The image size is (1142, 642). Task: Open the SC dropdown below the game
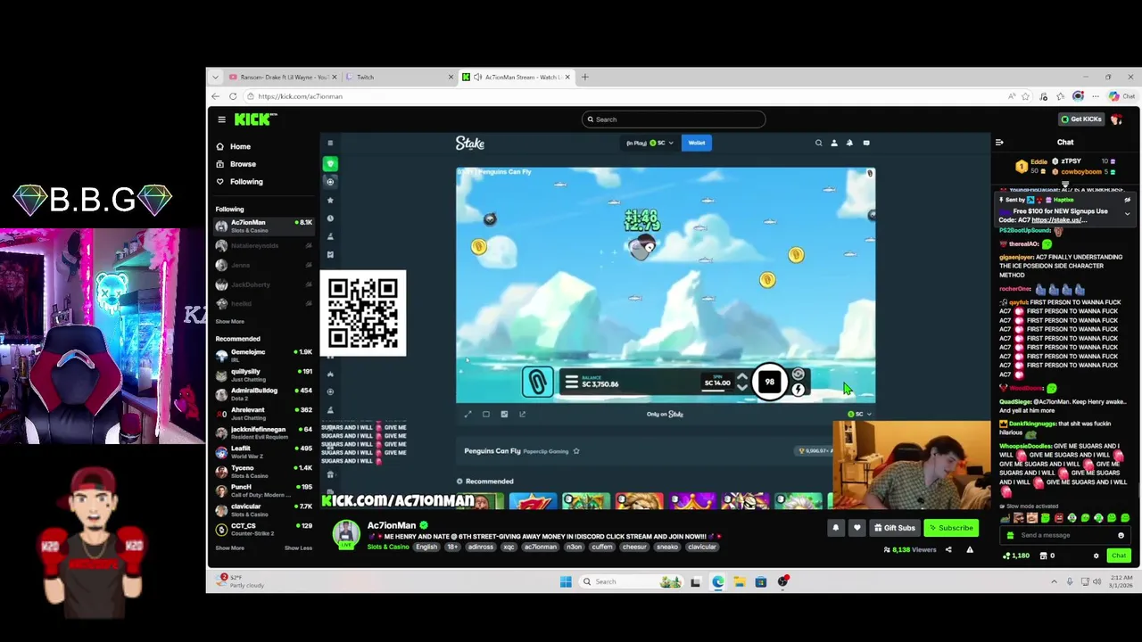tap(859, 414)
